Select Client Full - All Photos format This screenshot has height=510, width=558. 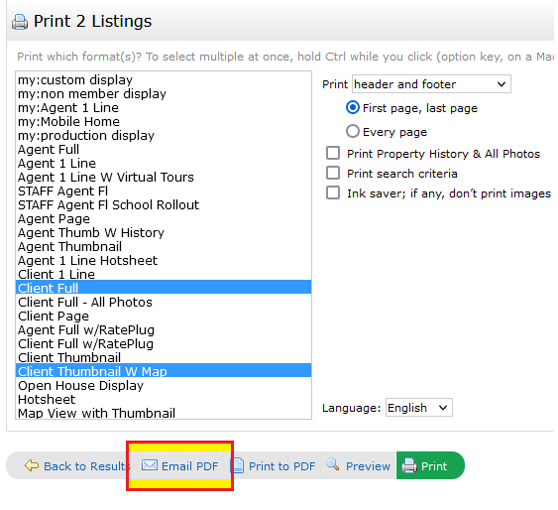pyautogui.click(x=164, y=302)
